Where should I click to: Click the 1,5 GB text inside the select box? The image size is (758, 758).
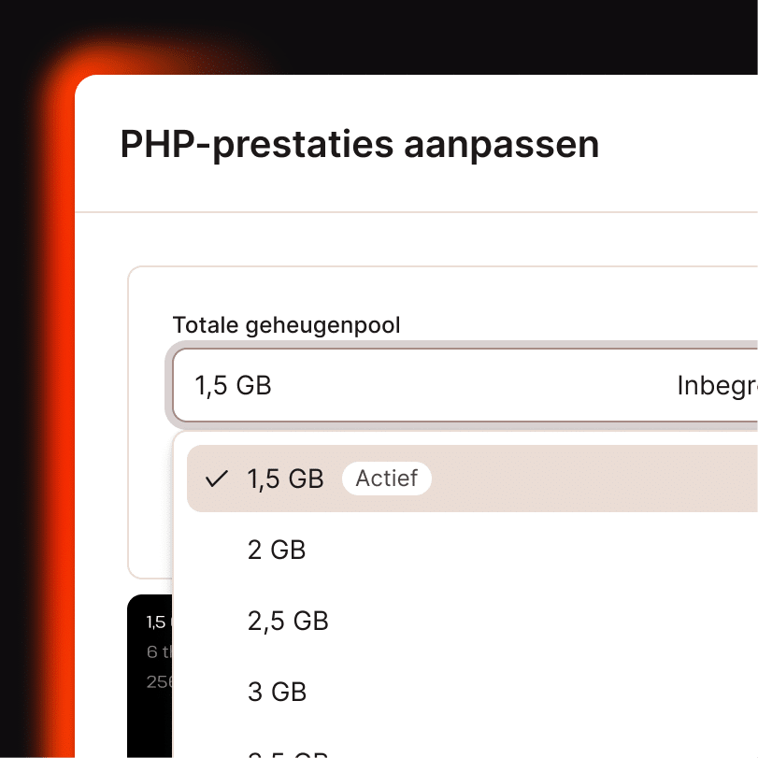pos(232,385)
